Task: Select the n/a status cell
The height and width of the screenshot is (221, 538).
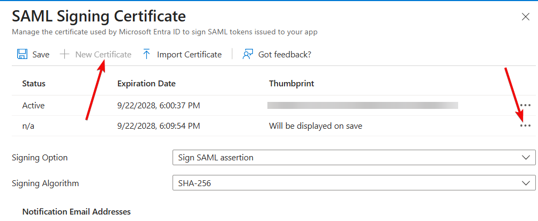Action: 28,126
